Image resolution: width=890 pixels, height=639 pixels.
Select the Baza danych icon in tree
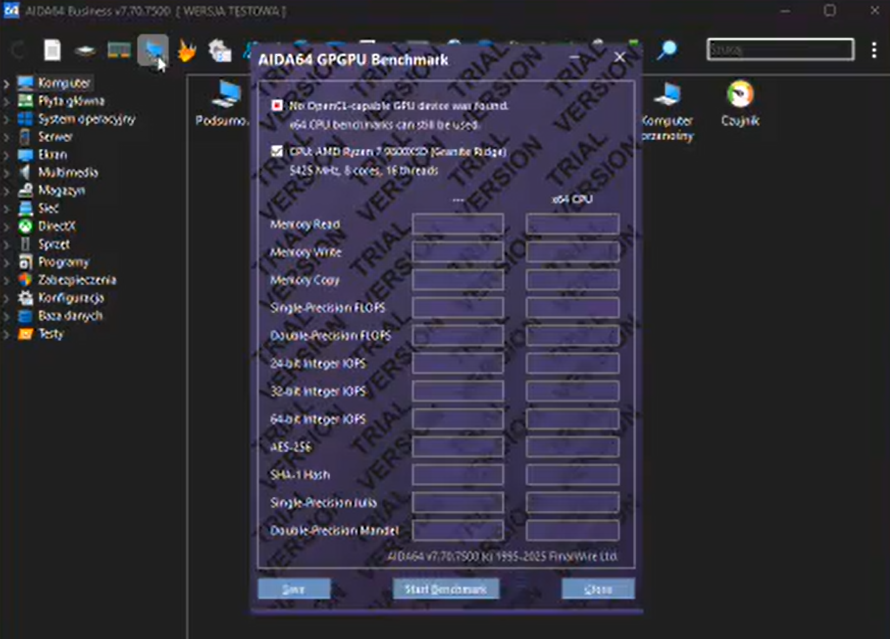click(x=25, y=316)
